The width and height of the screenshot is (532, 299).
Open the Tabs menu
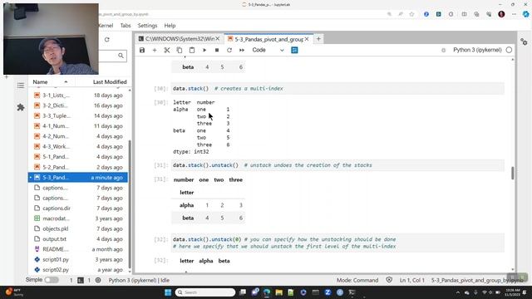[126, 26]
